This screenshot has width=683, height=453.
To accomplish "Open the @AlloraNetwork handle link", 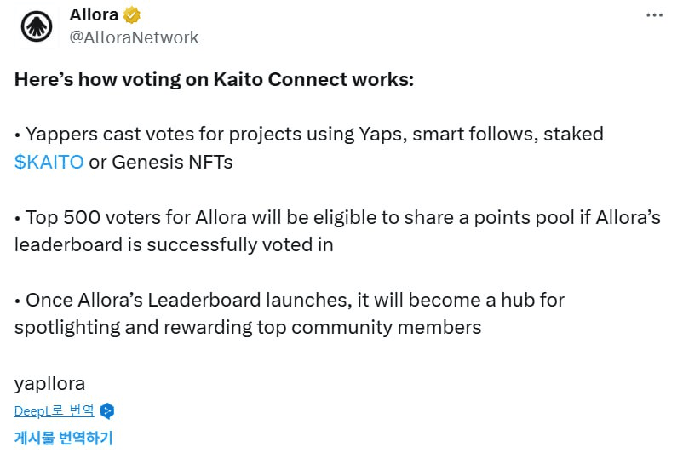I will pyautogui.click(x=134, y=37).
